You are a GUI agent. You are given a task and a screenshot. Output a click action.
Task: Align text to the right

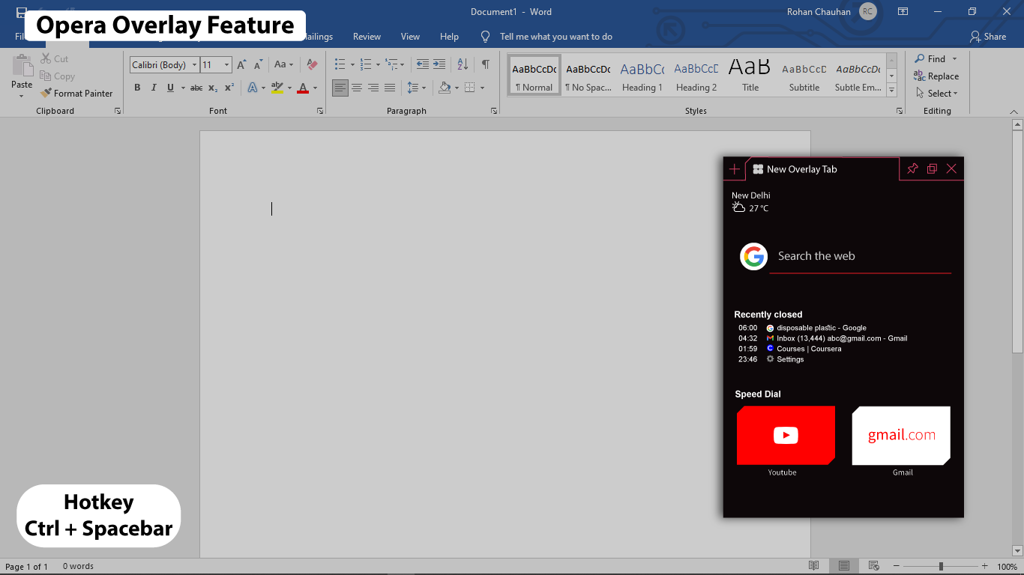373,88
